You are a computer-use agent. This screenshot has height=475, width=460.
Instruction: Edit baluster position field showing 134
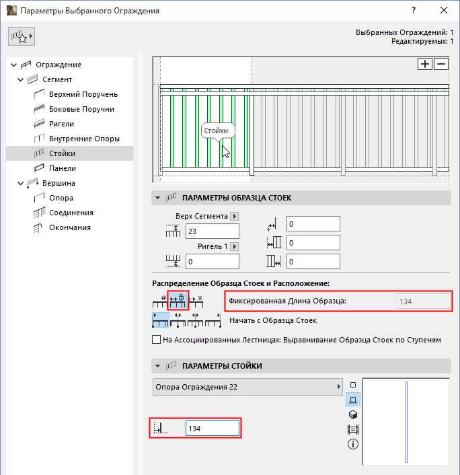[213, 429]
